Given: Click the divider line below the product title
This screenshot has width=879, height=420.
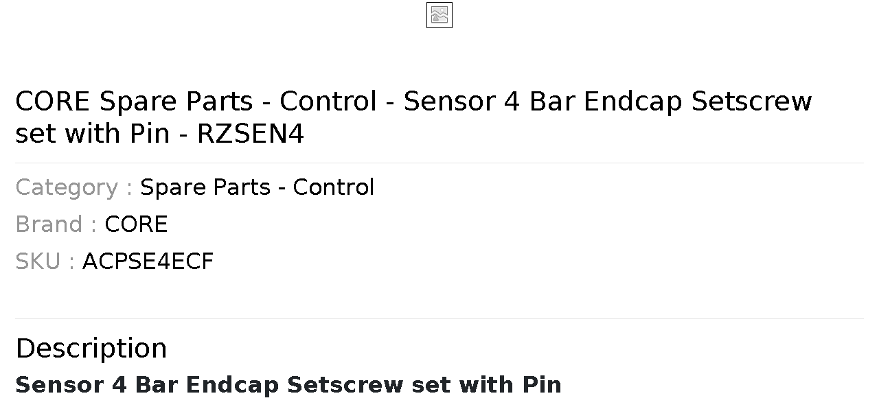Looking at the screenshot, I should [439, 163].
